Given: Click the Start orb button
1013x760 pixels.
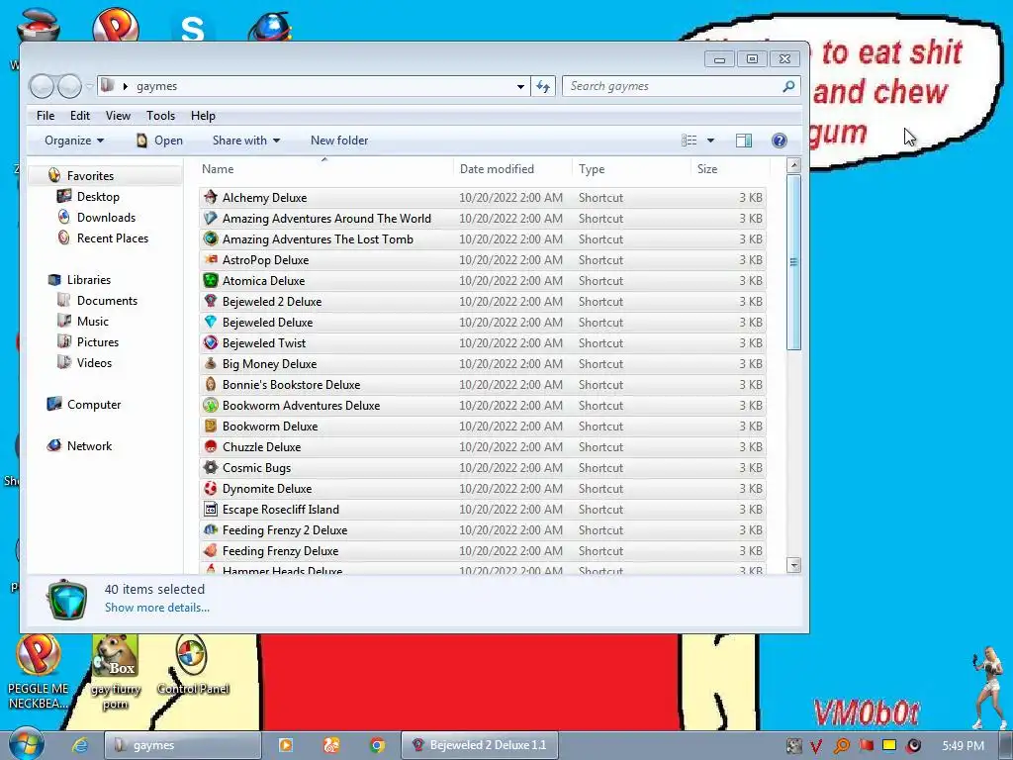Looking at the screenshot, I should 26,744.
